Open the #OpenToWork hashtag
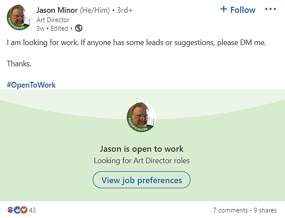The height and width of the screenshot is (218, 285). coord(31,85)
